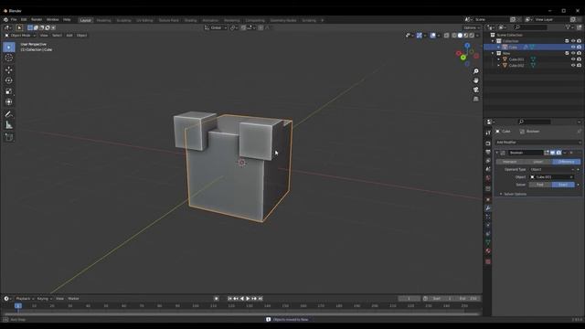585x329 pixels.
Task: Open the Render properties tab
Action: (488, 143)
